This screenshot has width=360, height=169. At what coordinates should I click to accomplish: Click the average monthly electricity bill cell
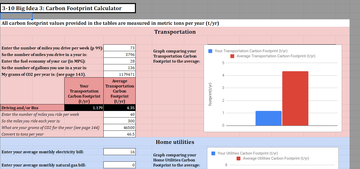(119, 152)
